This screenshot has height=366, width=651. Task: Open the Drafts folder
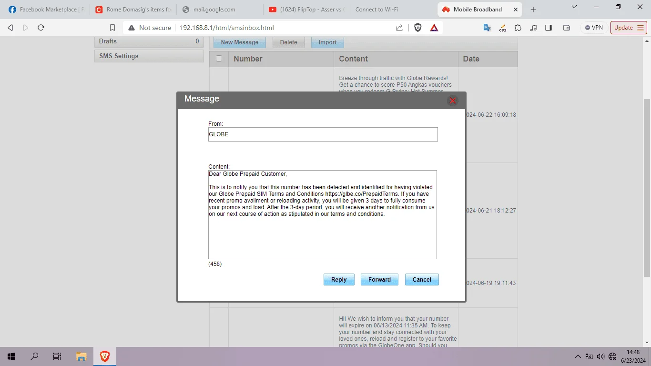point(149,41)
